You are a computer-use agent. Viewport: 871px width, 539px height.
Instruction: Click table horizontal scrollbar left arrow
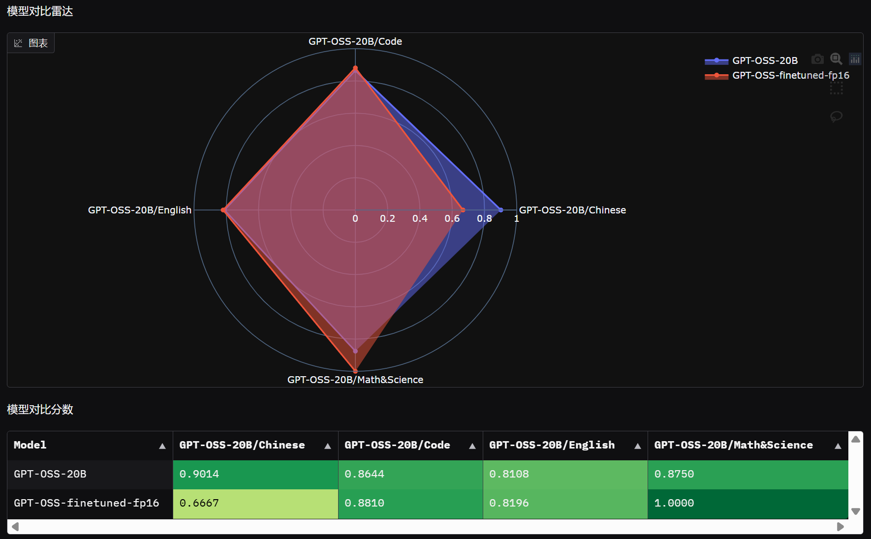(x=15, y=527)
